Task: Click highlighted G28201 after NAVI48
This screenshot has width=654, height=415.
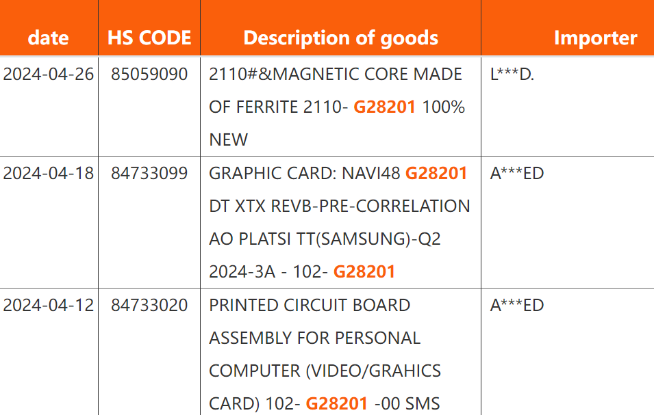Action: tap(436, 174)
